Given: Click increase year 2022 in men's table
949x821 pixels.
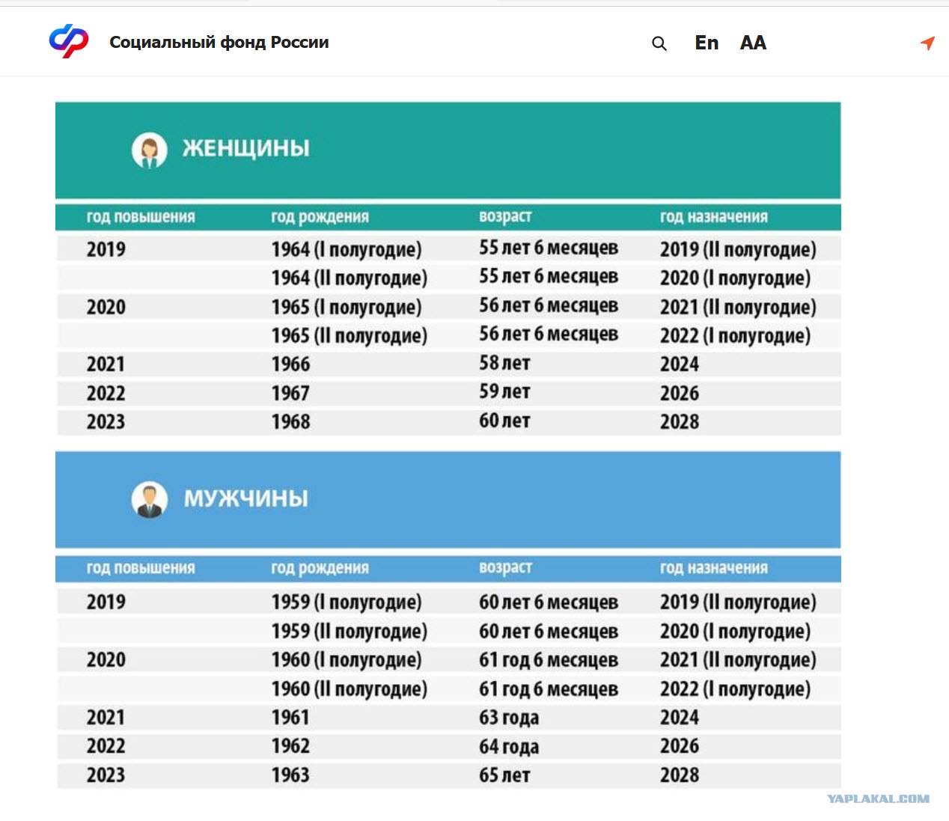Looking at the screenshot, I should (106, 746).
